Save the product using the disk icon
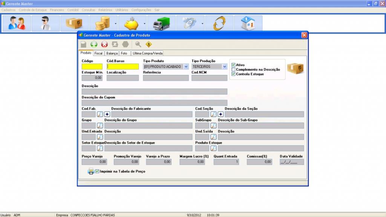Viewport: 386px width, 217px height. [x=84, y=44]
